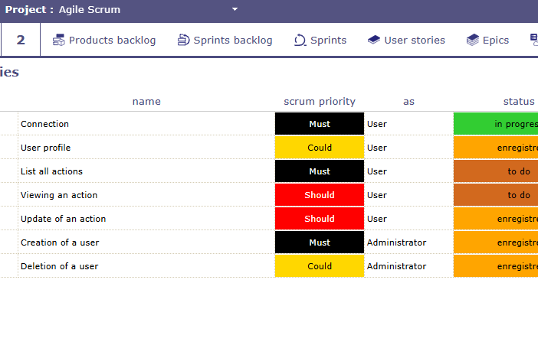Click the black Must priority for Connection
This screenshot has width=538, height=358.
tap(320, 124)
